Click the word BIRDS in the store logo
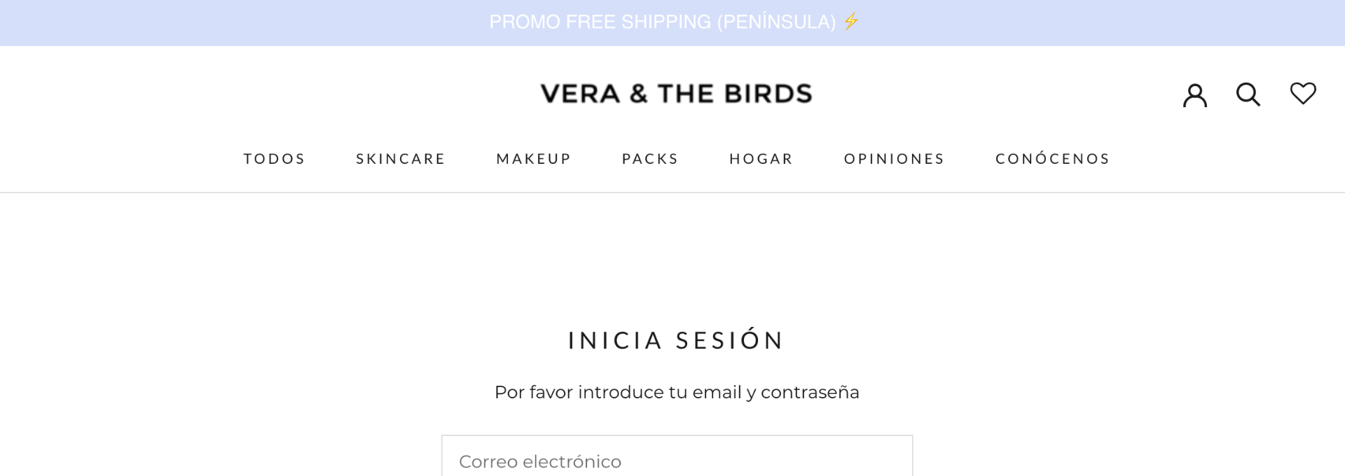The height and width of the screenshot is (476, 1345). [x=768, y=94]
